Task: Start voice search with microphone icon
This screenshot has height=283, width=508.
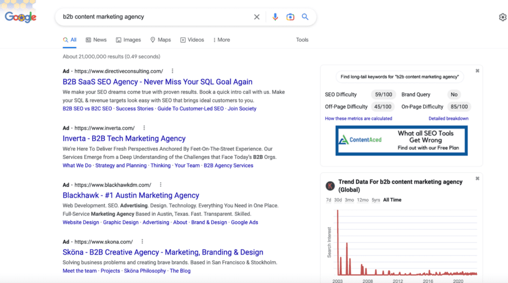Action: (275, 17)
